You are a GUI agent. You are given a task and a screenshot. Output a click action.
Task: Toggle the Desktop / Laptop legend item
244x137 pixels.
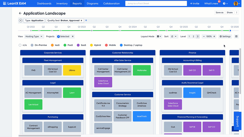(x=131, y=45)
